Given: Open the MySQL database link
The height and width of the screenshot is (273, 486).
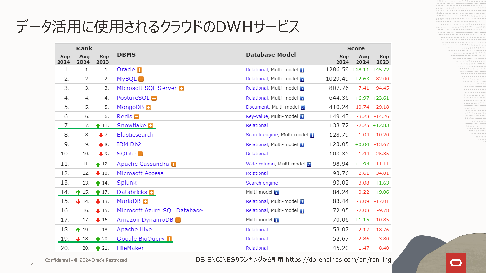Looking at the screenshot, I should [127, 79].
